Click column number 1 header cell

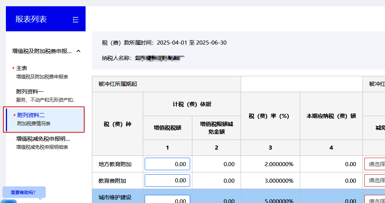pos(168,148)
